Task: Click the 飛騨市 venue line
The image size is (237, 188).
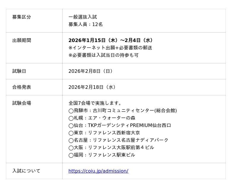Action: (x=122, y=110)
